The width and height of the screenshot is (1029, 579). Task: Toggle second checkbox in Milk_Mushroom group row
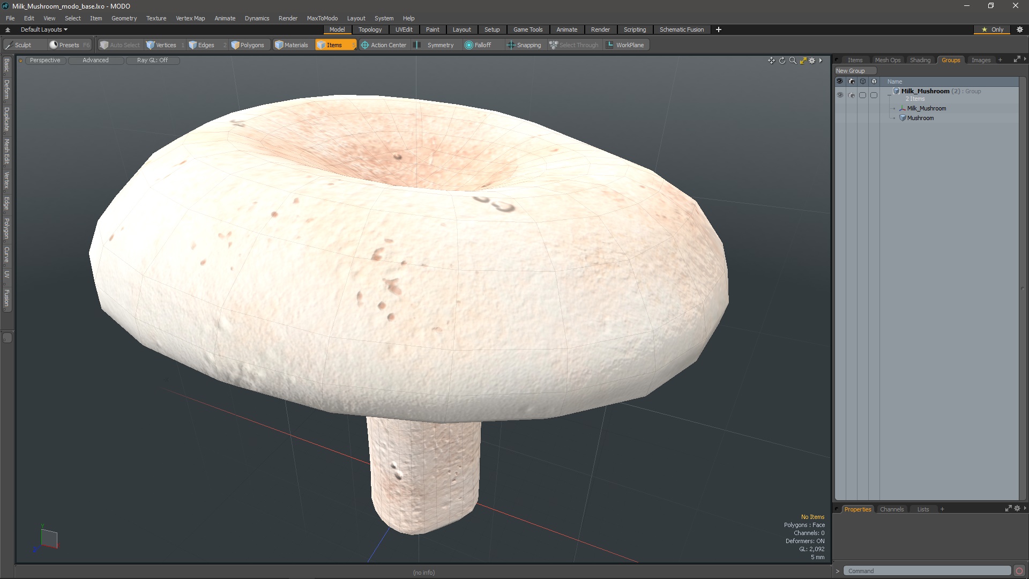[x=874, y=95]
